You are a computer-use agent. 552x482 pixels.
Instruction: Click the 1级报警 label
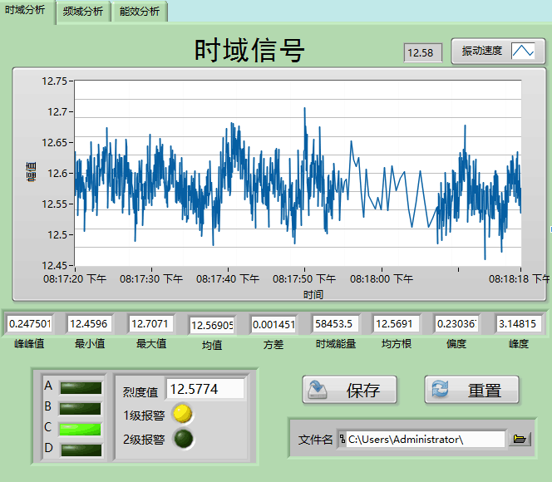coord(144,416)
